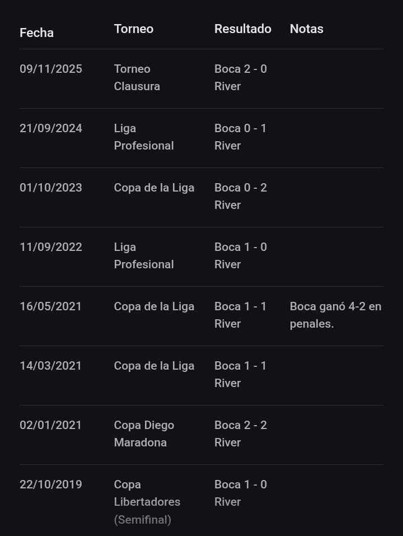Select the date 09/11/2025
The image size is (403, 536).
(50, 69)
